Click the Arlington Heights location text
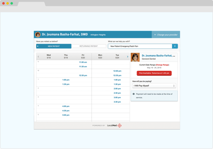The image size is (213, 149). [x=98, y=35]
